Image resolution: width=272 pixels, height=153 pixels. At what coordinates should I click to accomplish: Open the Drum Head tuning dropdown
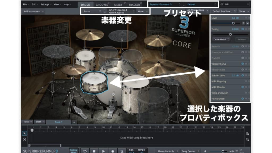tap(221, 40)
